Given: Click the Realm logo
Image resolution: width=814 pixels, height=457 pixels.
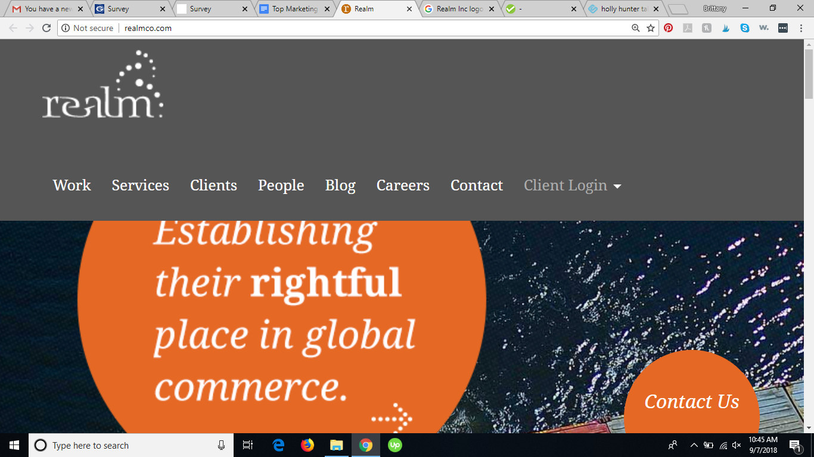Looking at the screenshot, I should click(102, 84).
